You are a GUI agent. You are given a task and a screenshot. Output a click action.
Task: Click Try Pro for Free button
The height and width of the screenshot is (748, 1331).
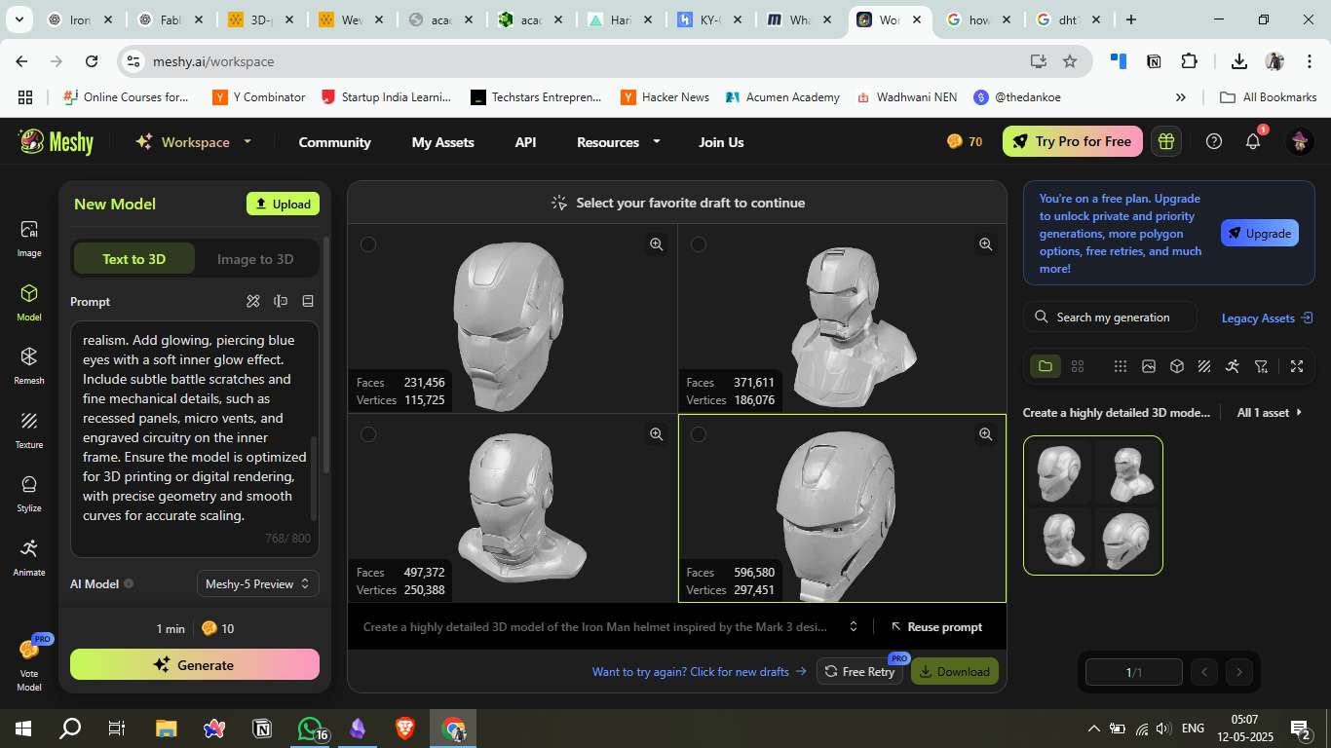[1072, 141]
